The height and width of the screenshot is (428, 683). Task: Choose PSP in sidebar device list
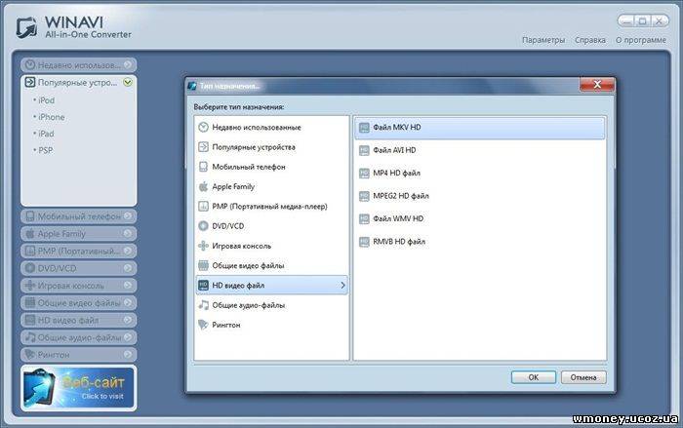45,151
